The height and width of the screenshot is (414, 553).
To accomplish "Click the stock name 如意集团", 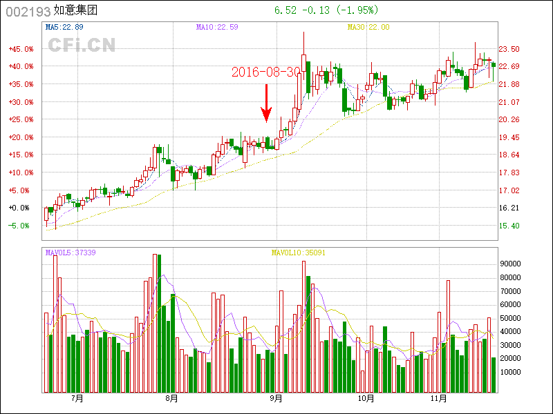I will pos(74,12).
